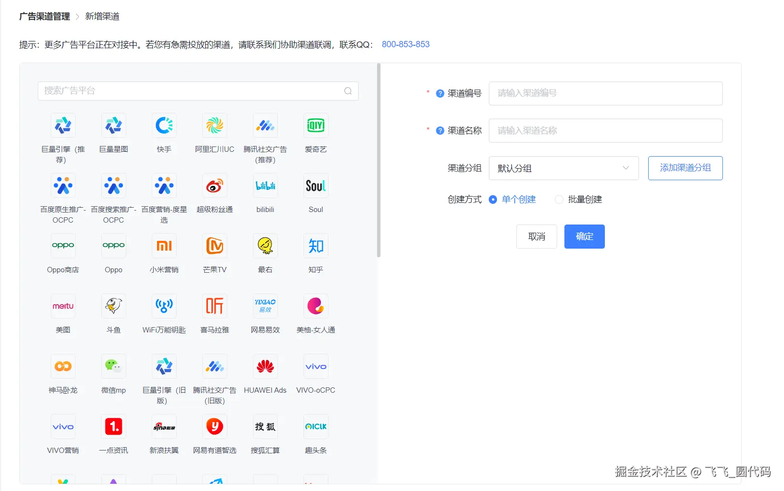Confirm with the 确定 button

(585, 237)
